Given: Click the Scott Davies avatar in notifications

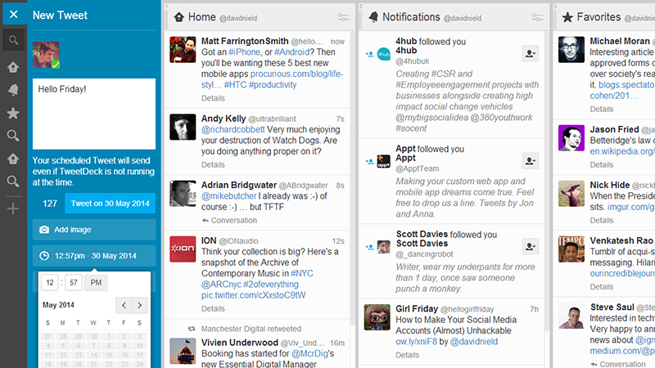Looking at the screenshot, I should coord(383,247).
